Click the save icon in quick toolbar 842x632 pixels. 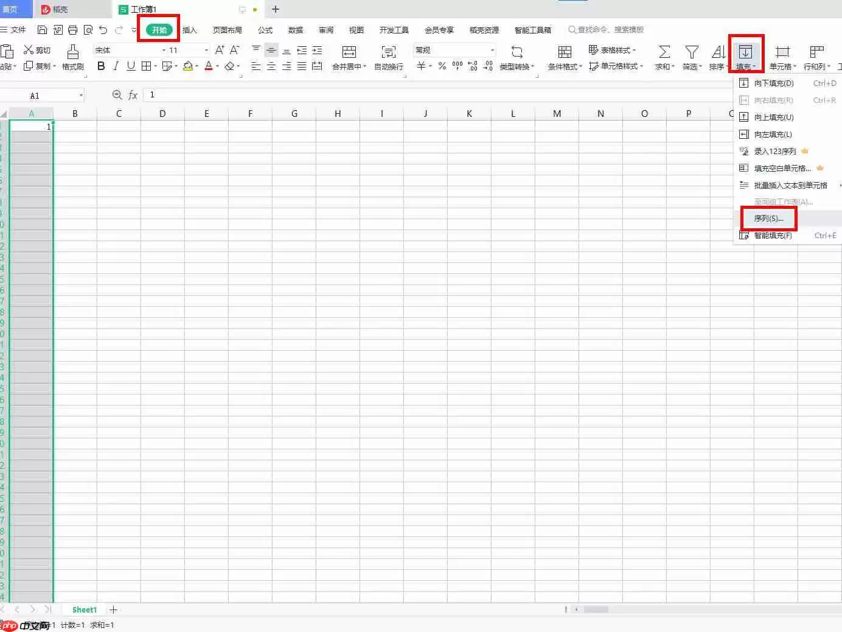[x=42, y=30]
